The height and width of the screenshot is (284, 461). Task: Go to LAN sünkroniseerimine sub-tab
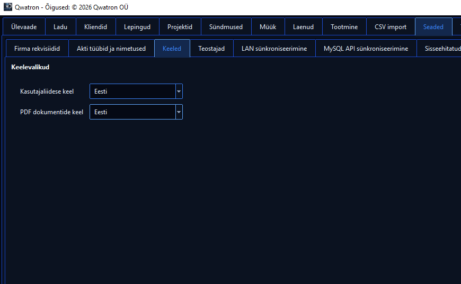pyautogui.click(x=274, y=49)
